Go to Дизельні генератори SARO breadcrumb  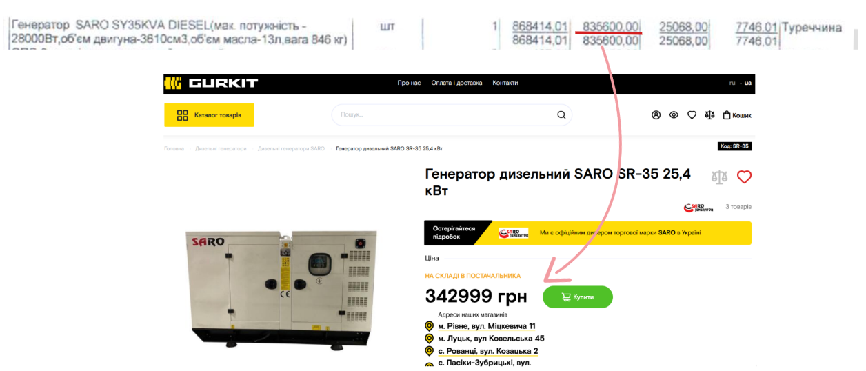(x=291, y=148)
